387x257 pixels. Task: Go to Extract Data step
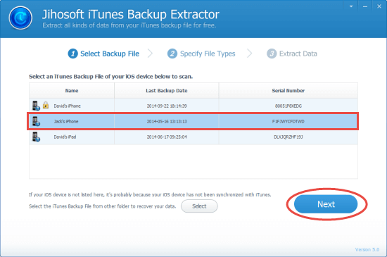(298, 54)
